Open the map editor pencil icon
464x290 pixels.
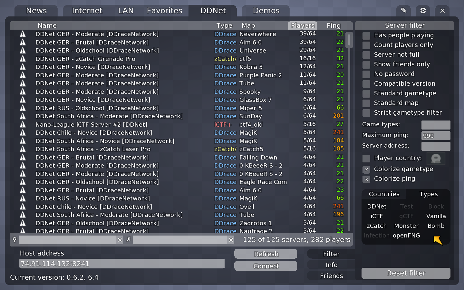pos(403,11)
